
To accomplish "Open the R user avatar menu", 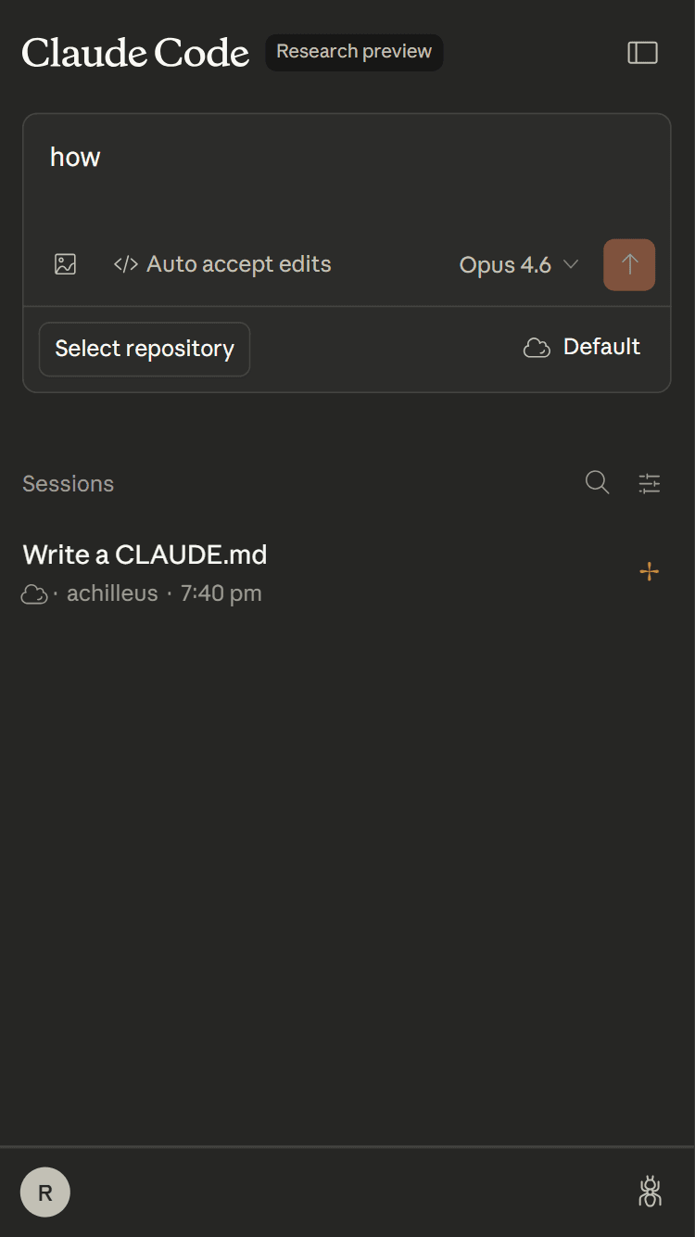I will pyautogui.click(x=45, y=1192).
